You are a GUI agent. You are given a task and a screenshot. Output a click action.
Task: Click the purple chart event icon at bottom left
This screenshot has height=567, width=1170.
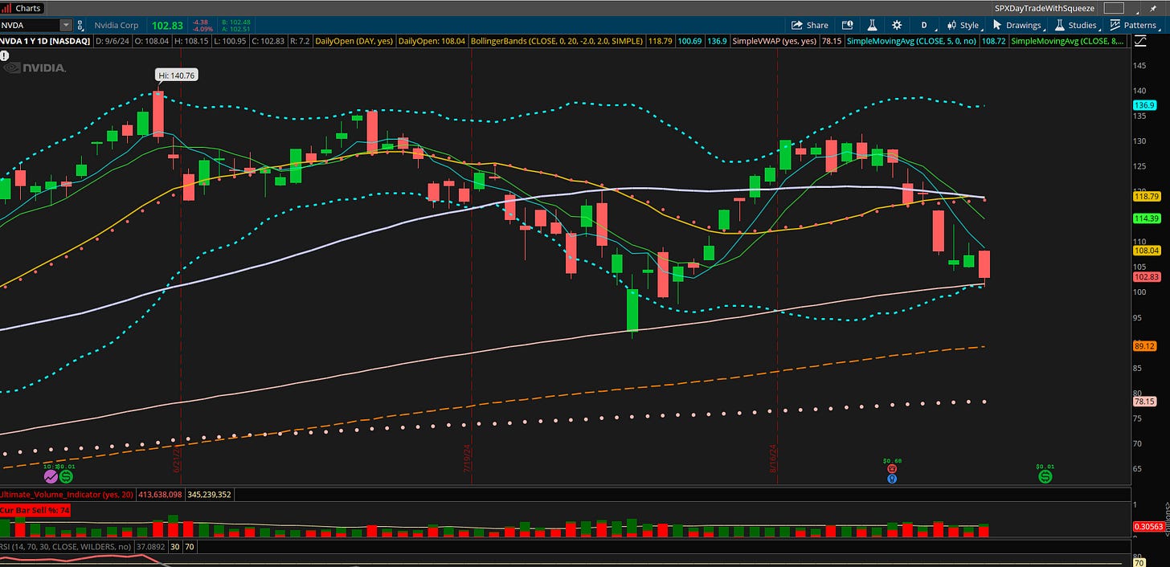51,476
